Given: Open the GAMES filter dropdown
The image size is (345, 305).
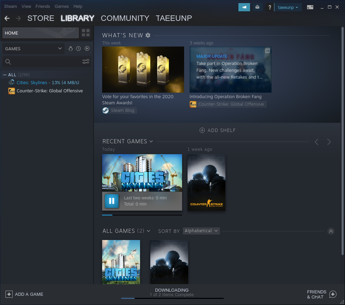Looking at the screenshot, I should pyautogui.click(x=33, y=49).
